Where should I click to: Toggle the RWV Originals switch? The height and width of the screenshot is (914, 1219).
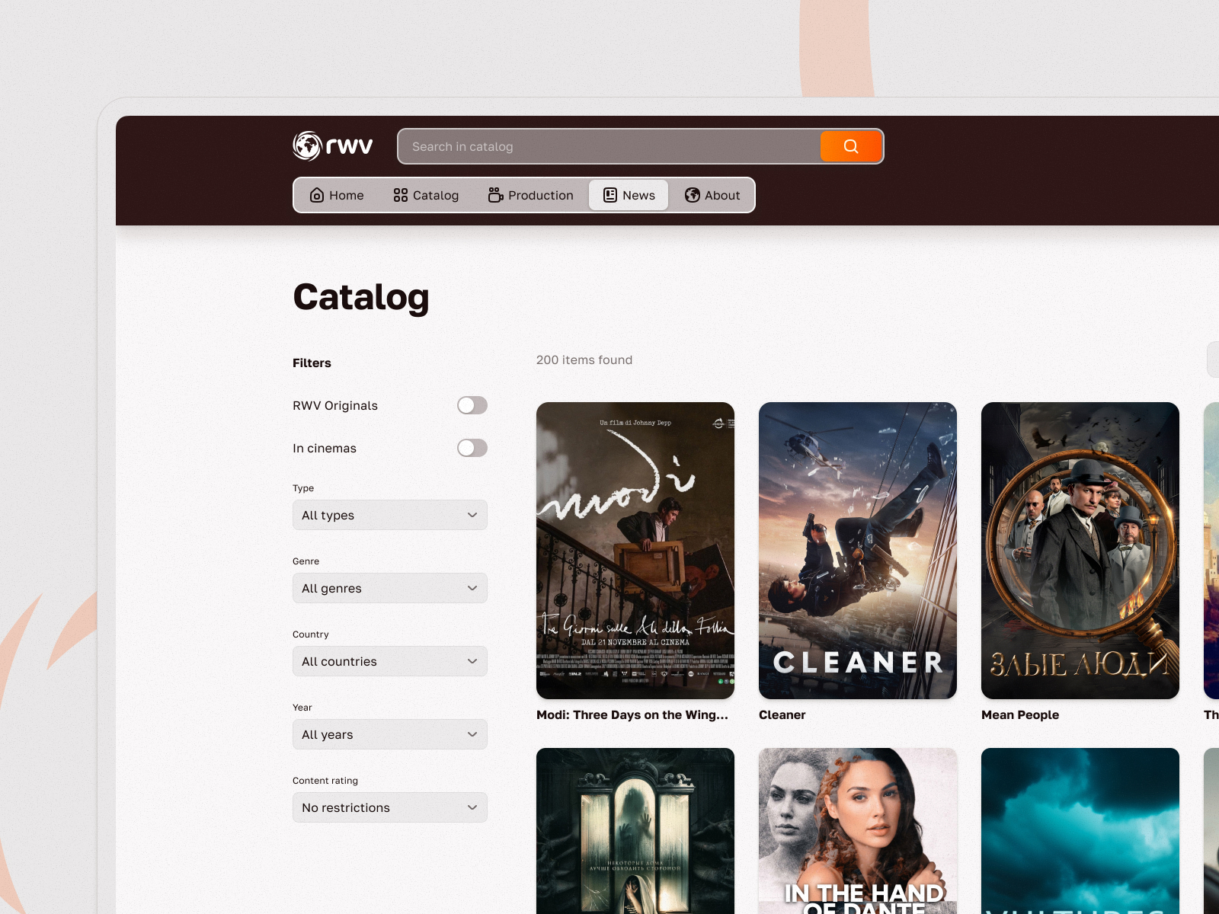[x=472, y=405]
